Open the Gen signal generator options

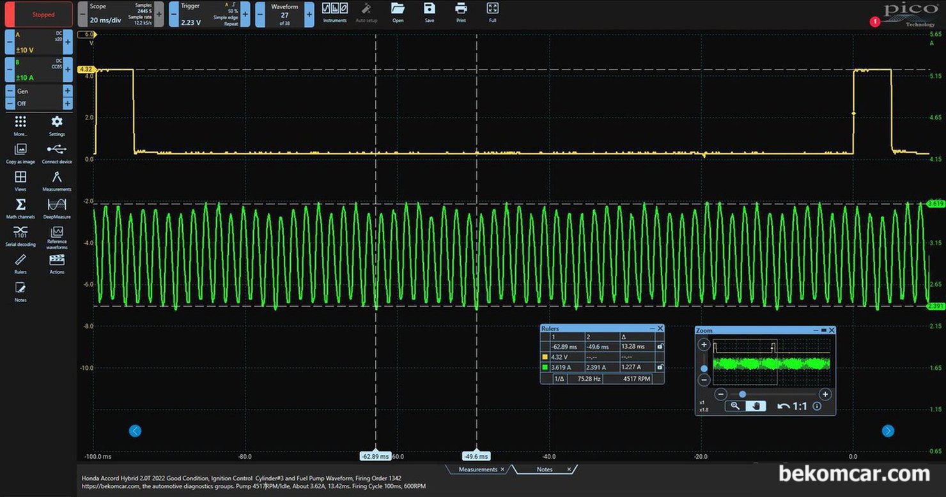click(x=39, y=91)
